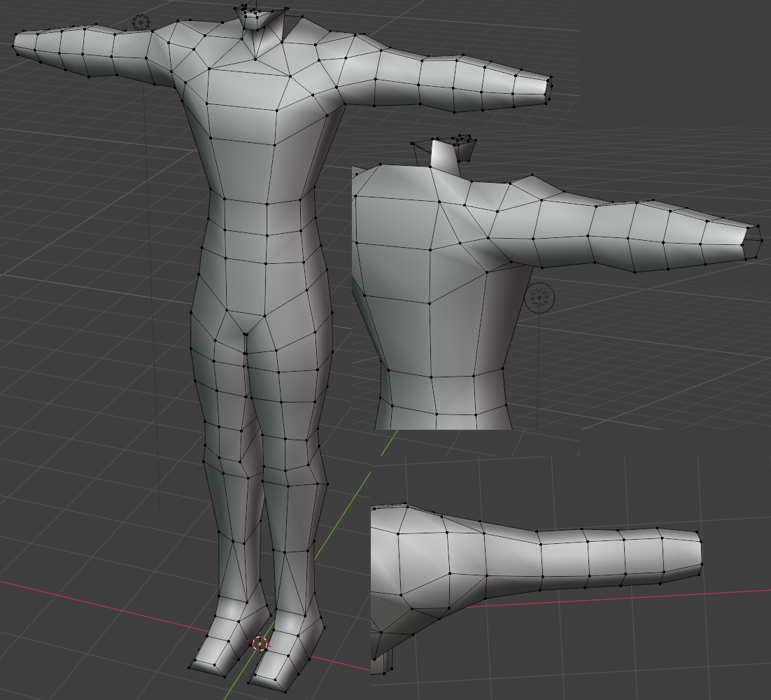The width and height of the screenshot is (771, 700).
Task: Click the 3D cursor between the feet
Action: pos(260,643)
